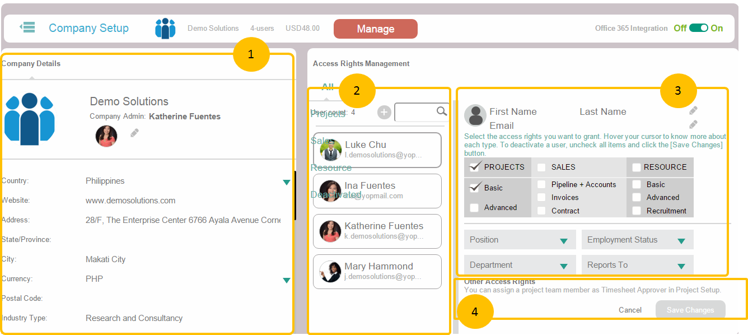Click the Currency value PHP
This screenshot has height=335, width=748.
tap(94, 279)
